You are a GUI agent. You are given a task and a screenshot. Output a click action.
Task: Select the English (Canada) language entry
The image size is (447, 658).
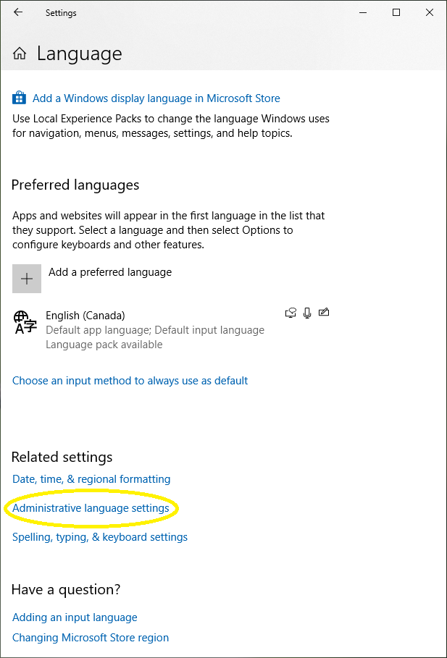[85, 316]
